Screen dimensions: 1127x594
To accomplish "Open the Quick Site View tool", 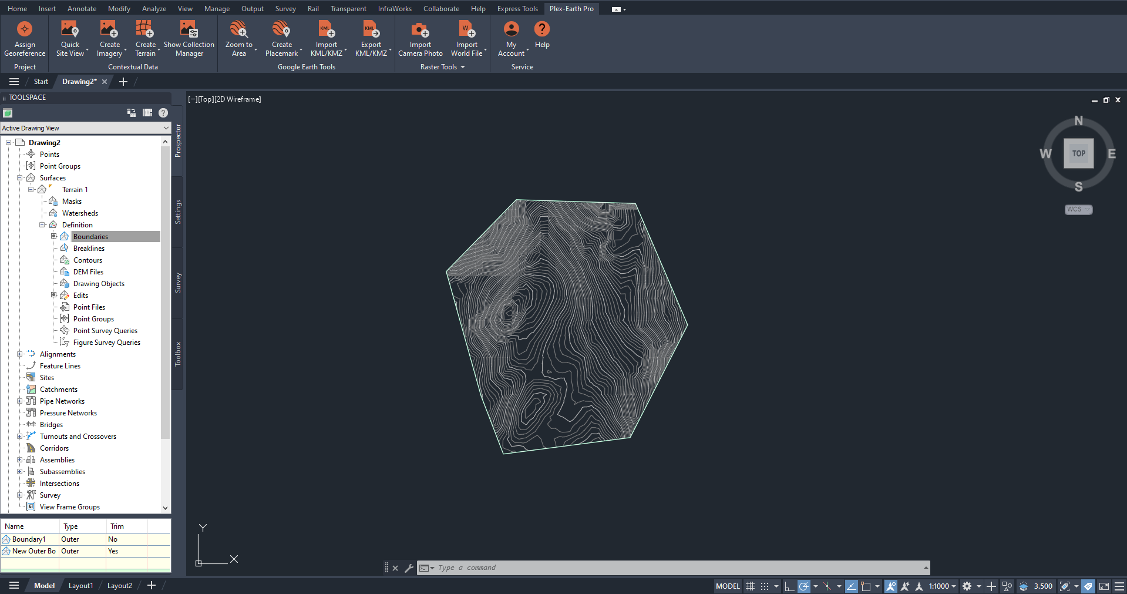I will [x=69, y=29].
